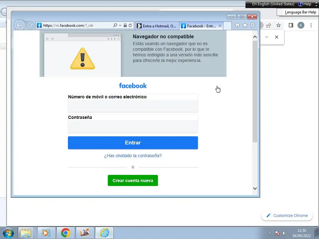This screenshot has width=319, height=239.
Task: Click Help on the language bar
Action: [305, 4]
